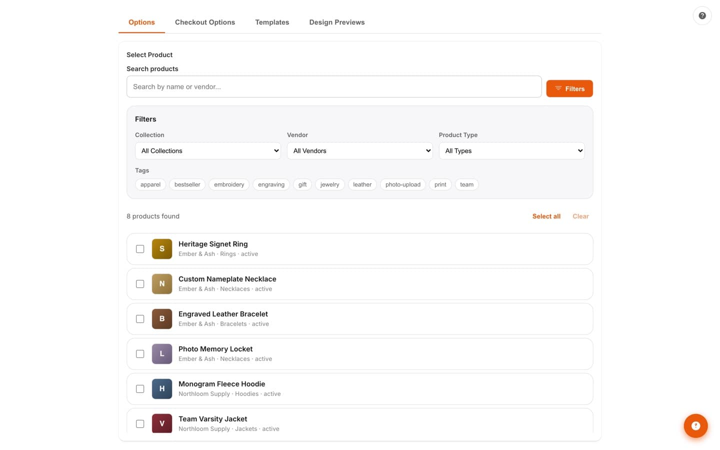Check the Monogram Fleece Hoodie checkbox
This screenshot has width=720, height=450.
[x=140, y=388]
